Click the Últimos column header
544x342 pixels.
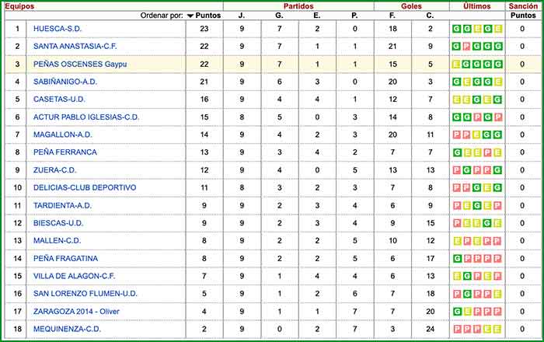tap(477, 5)
